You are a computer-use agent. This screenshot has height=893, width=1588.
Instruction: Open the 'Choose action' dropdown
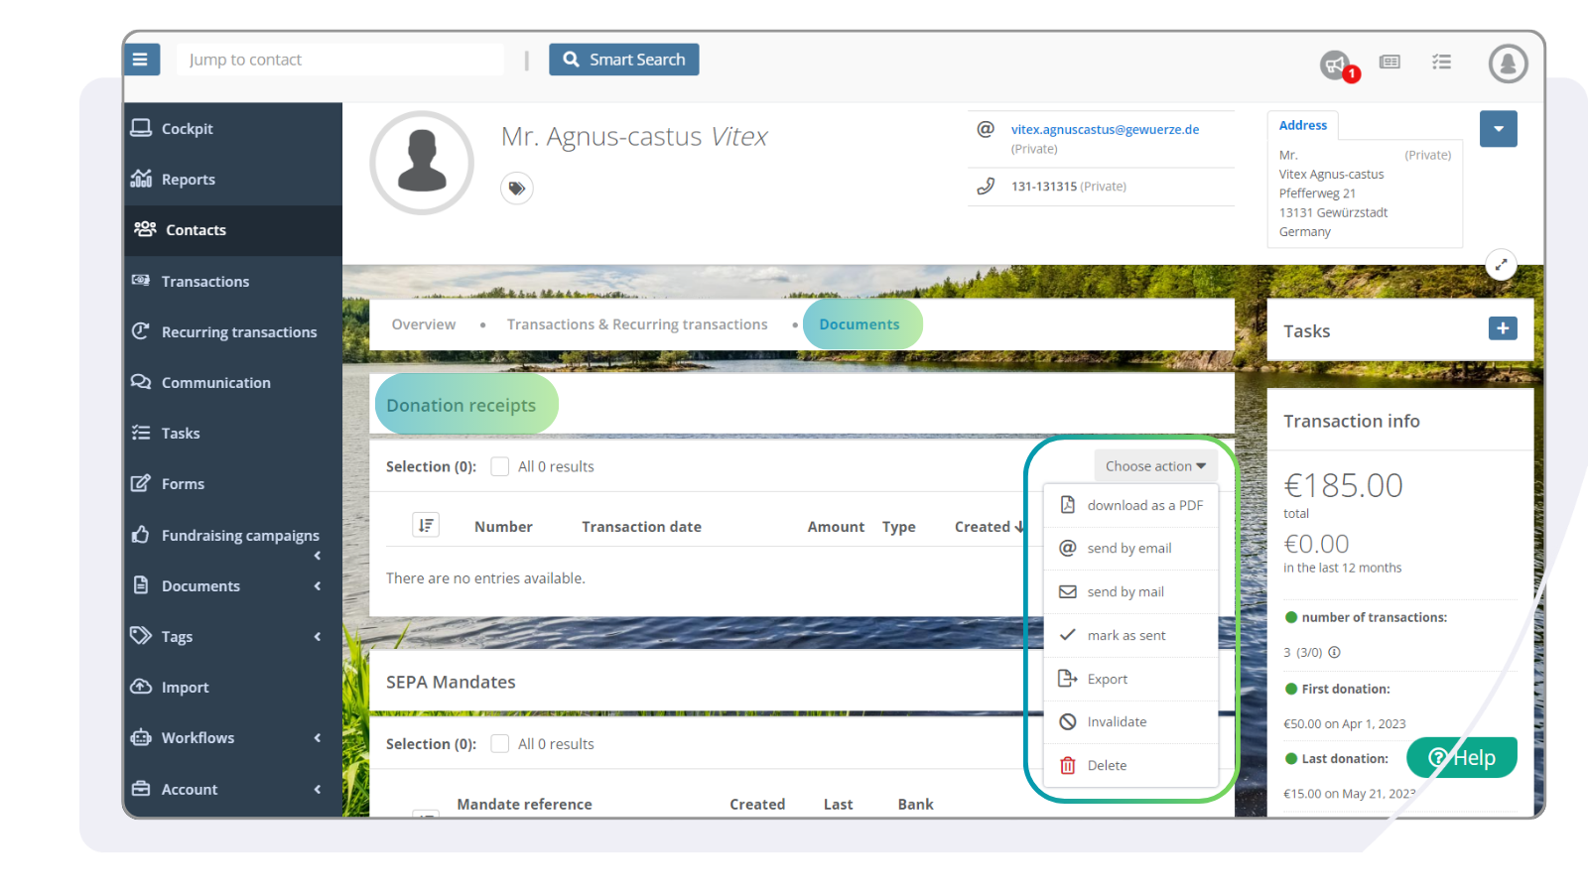1154,465
